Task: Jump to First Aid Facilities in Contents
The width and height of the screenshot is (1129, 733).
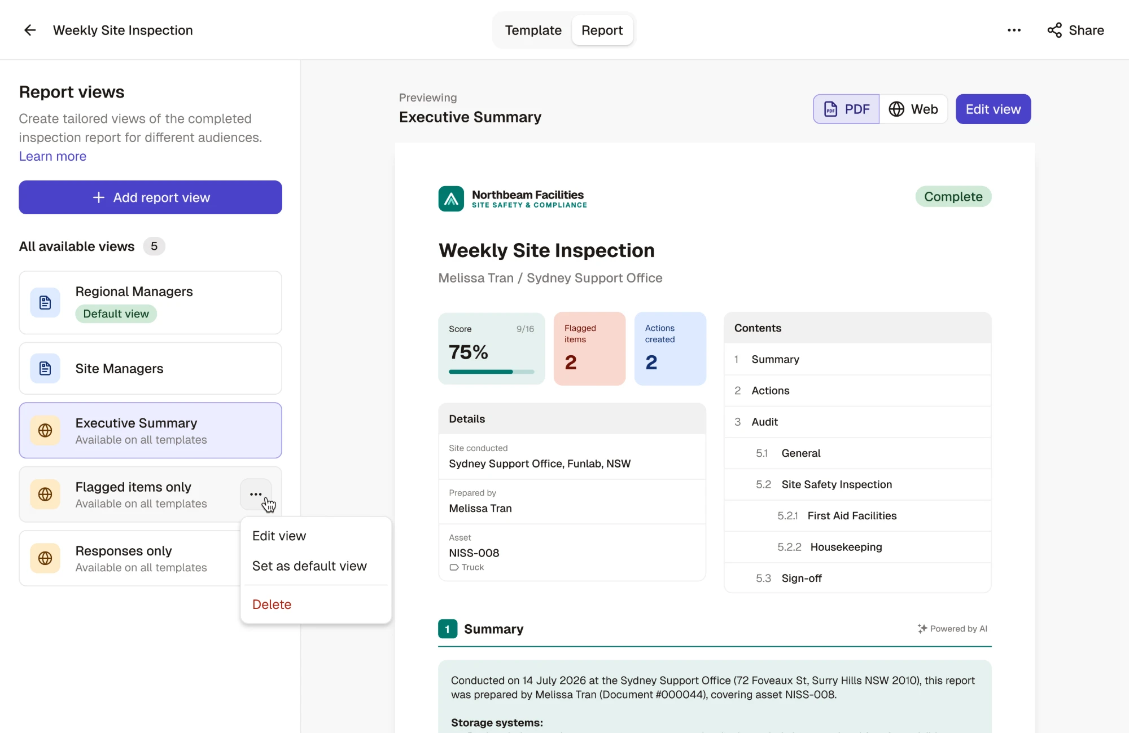Action: (x=857, y=516)
